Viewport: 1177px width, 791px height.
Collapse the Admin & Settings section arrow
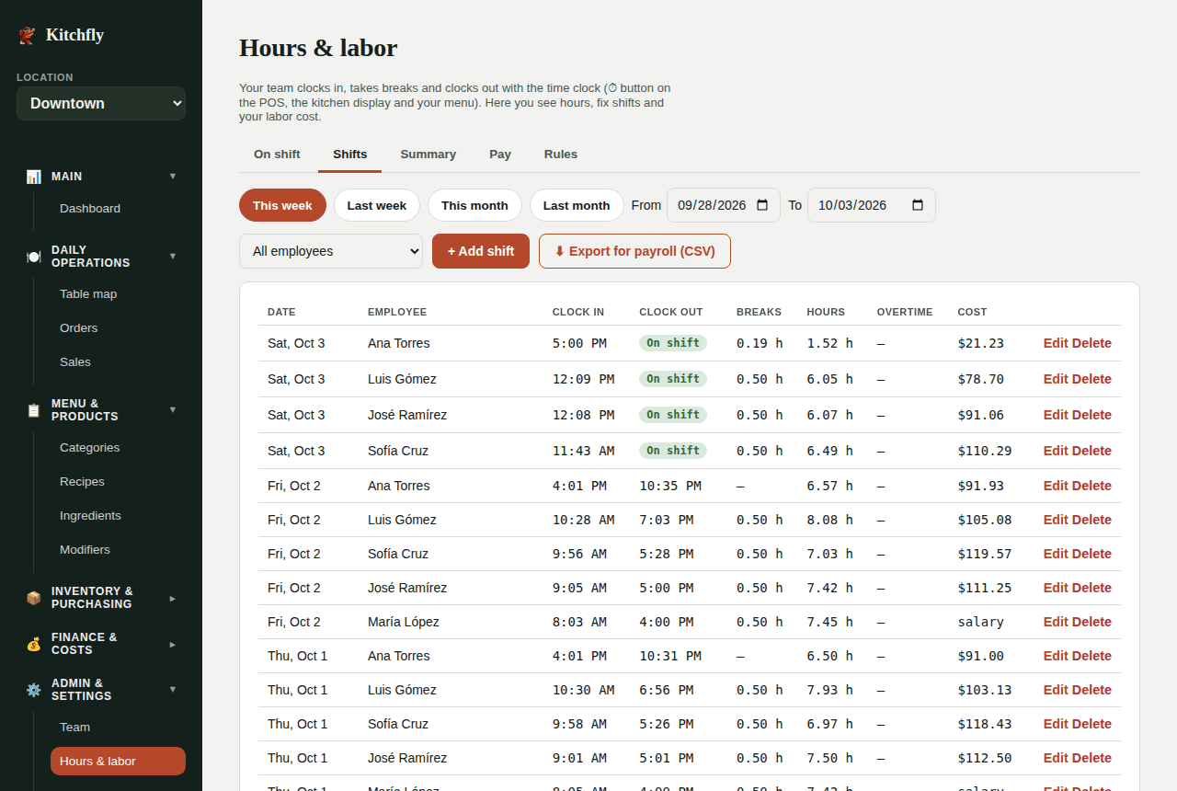click(173, 689)
